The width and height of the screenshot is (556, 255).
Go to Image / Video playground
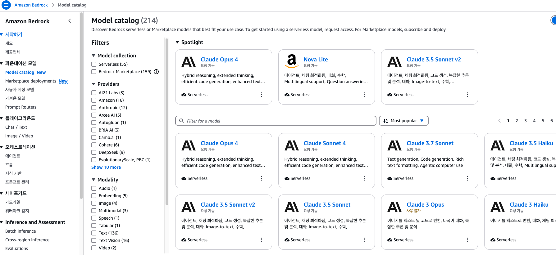pyautogui.click(x=19, y=136)
